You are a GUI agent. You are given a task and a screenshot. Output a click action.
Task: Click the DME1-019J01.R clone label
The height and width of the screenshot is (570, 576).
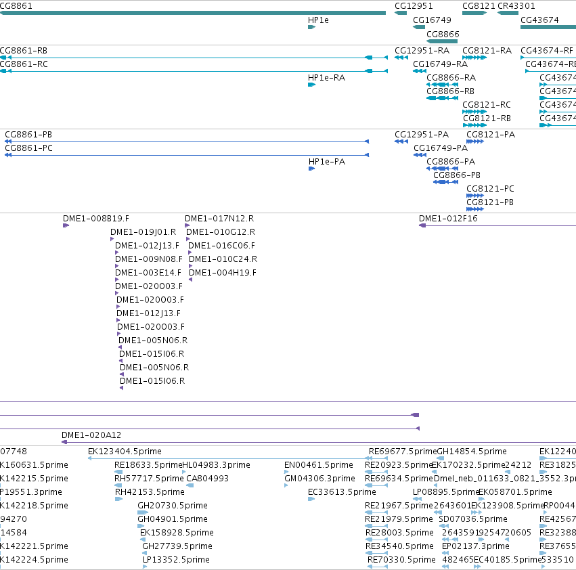(x=143, y=232)
